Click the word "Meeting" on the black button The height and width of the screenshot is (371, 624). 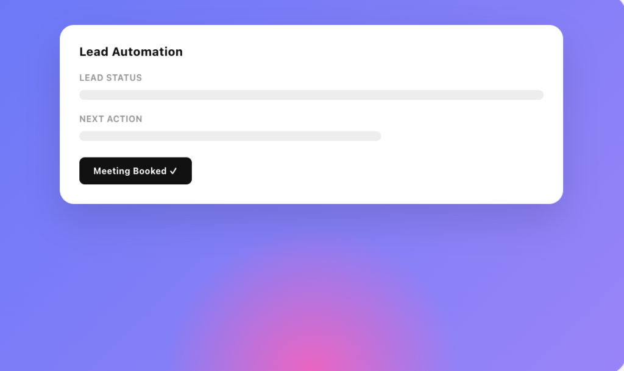[112, 171]
